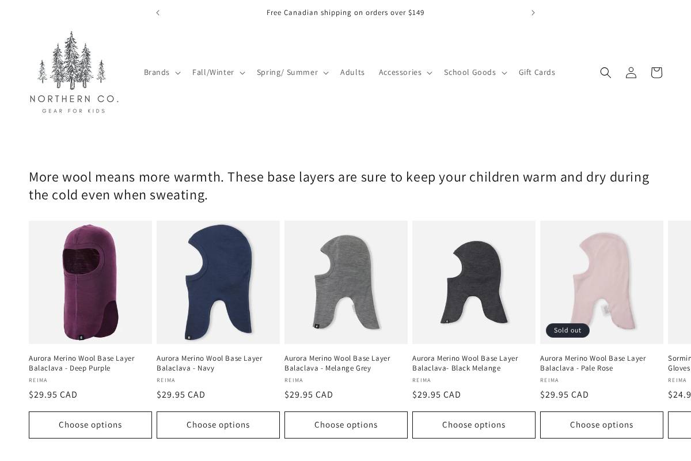The width and height of the screenshot is (691, 461).
Task: Expand the School Goods menu
Action: (x=474, y=72)
